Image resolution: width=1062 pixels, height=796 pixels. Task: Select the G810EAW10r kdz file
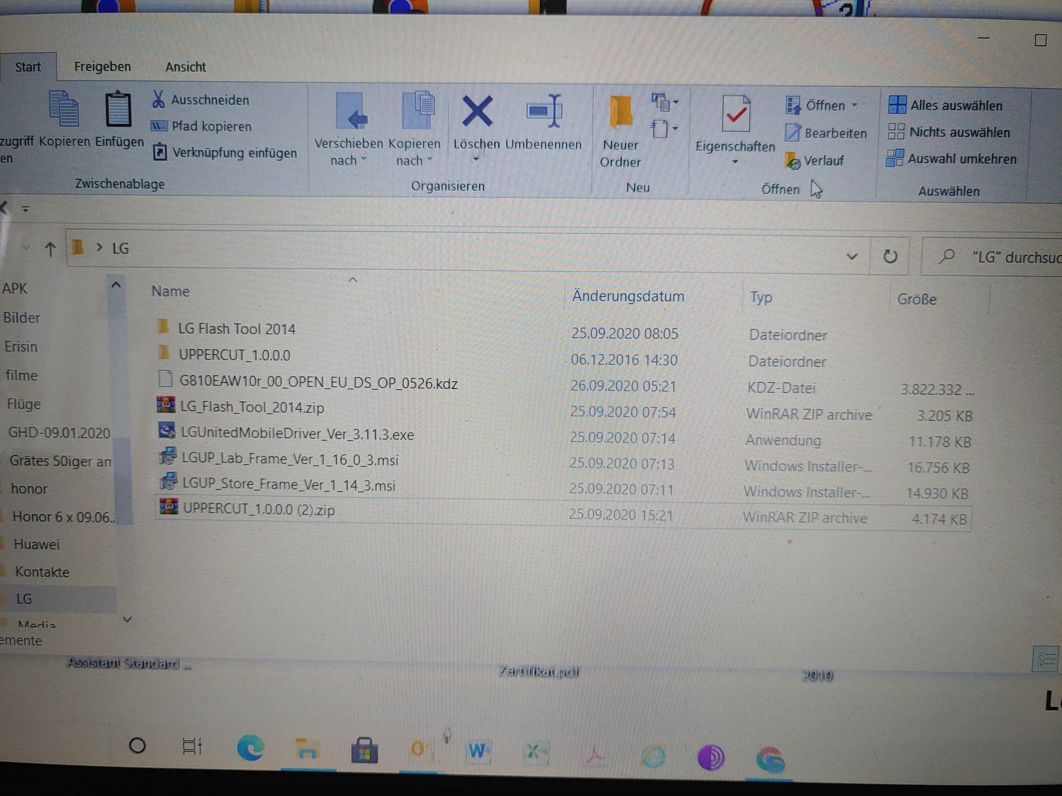point(318,383)
